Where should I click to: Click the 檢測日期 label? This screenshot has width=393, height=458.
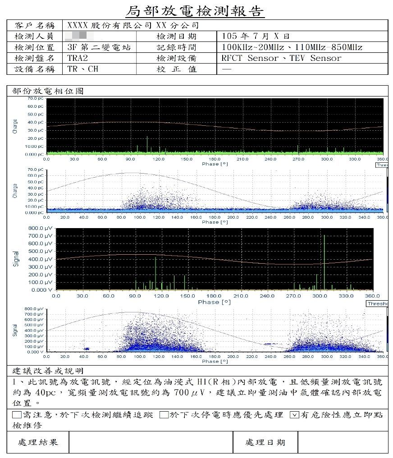pyautogui.click(x=176, y=36)
